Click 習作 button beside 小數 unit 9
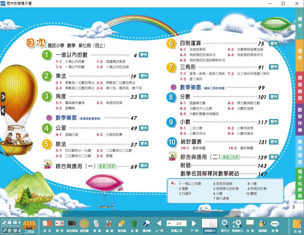Viewport: 304px width, 235px height. [x=274, y=122]
